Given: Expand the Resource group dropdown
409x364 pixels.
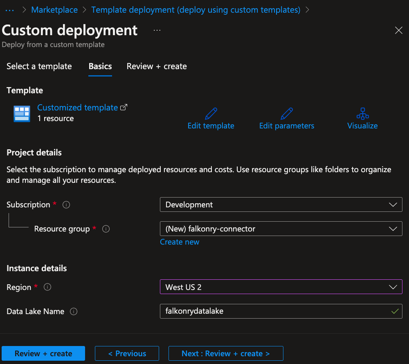Looking at the screenshot, I should (x=281, y=229).
